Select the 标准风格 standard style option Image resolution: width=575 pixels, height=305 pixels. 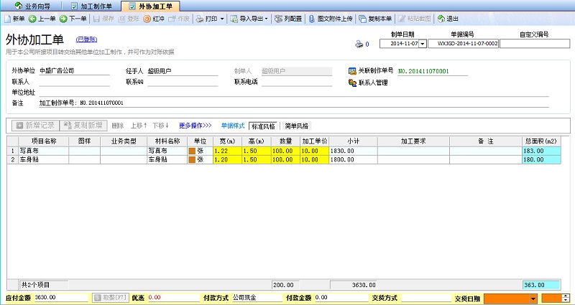[263, 125]
